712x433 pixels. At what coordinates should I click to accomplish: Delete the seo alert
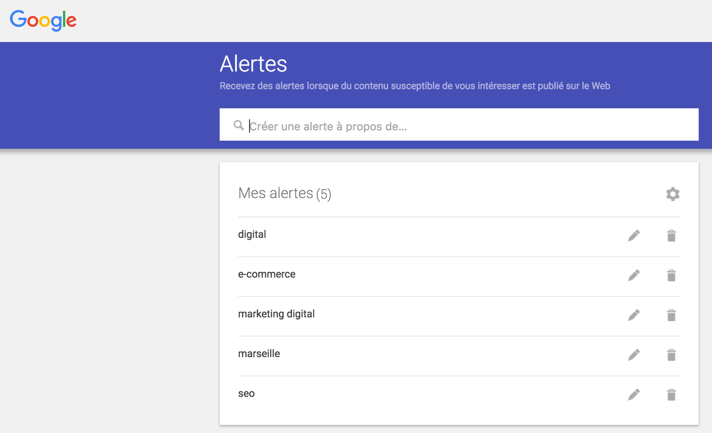671,394
